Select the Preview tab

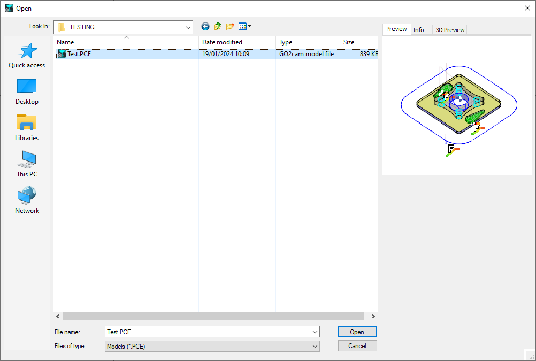[396, 29]
